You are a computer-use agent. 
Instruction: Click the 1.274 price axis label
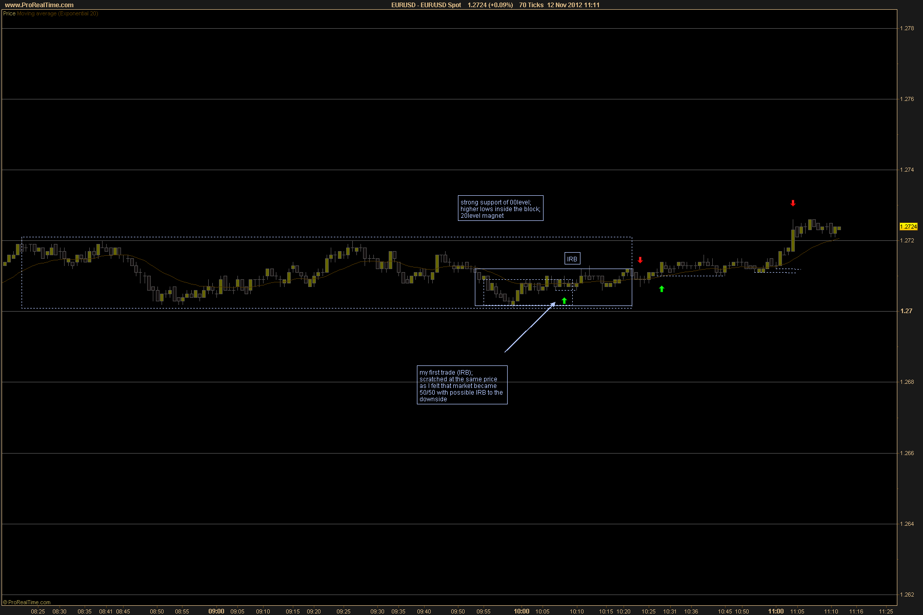point(907,170)
